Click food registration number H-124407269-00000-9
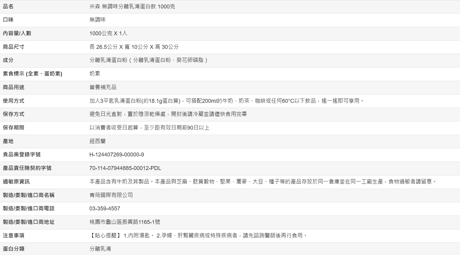 tap(117, 155)
